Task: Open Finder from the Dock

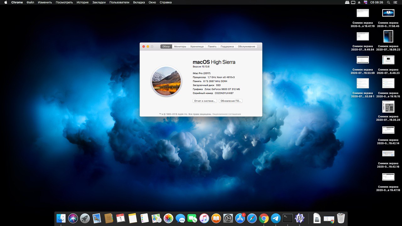Action: coord(61,218)
